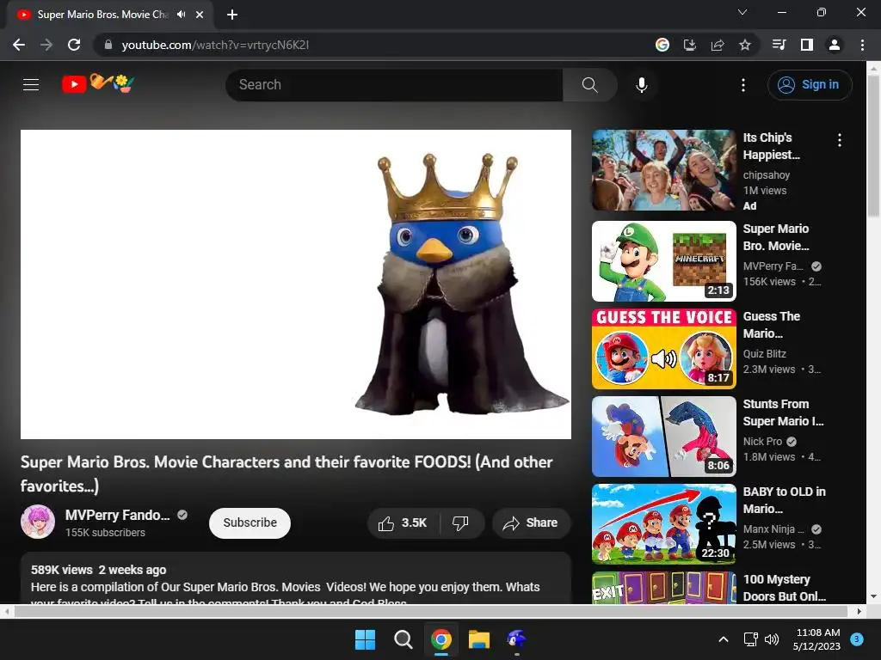Reload the YouTube page
The image size is (881, 660).
(x=74, y=45)
